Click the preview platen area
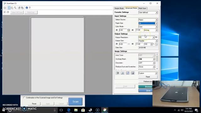The width and height of the screenshot is (201, 113). 57,55
